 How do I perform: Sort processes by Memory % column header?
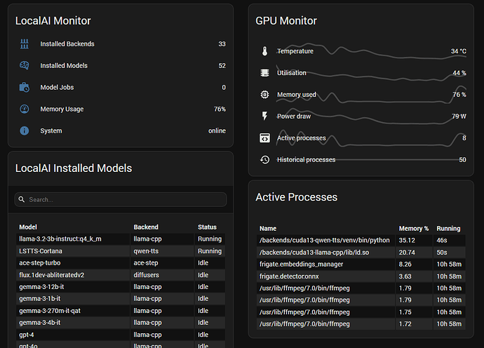tap(413, 229)
